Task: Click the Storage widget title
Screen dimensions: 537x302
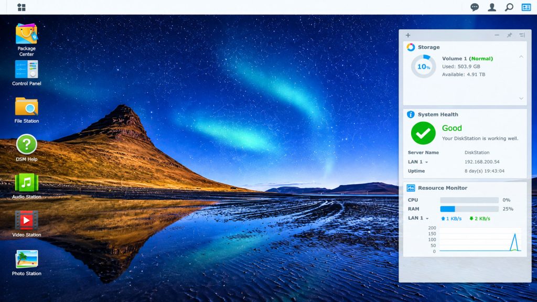Action: point(428,47)
